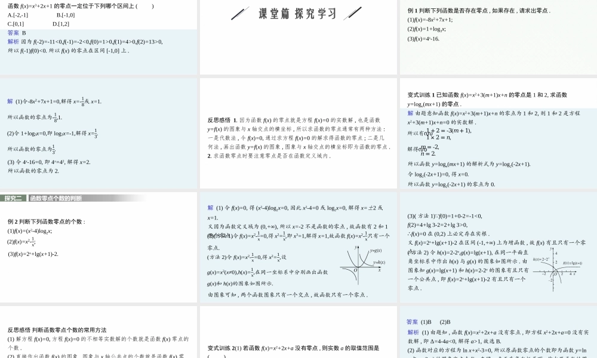Click the 课堂篇 探究学习 page header
The image size is (597, 358).
coord(296,12)
